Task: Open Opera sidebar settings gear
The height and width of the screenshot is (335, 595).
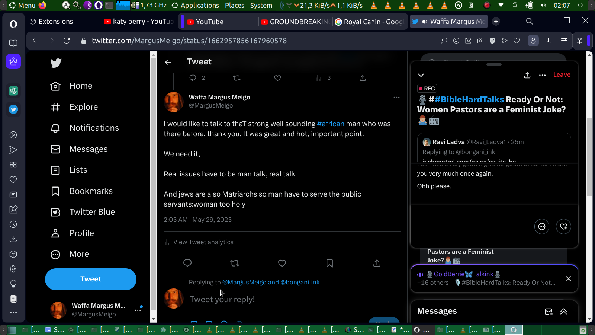Action: 13,269
